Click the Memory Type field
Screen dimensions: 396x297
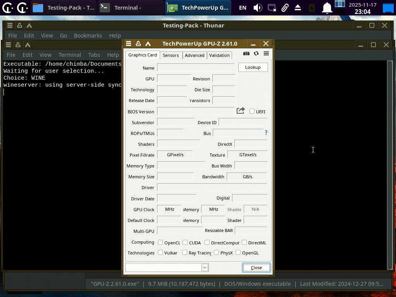click(x=181, y=166)
